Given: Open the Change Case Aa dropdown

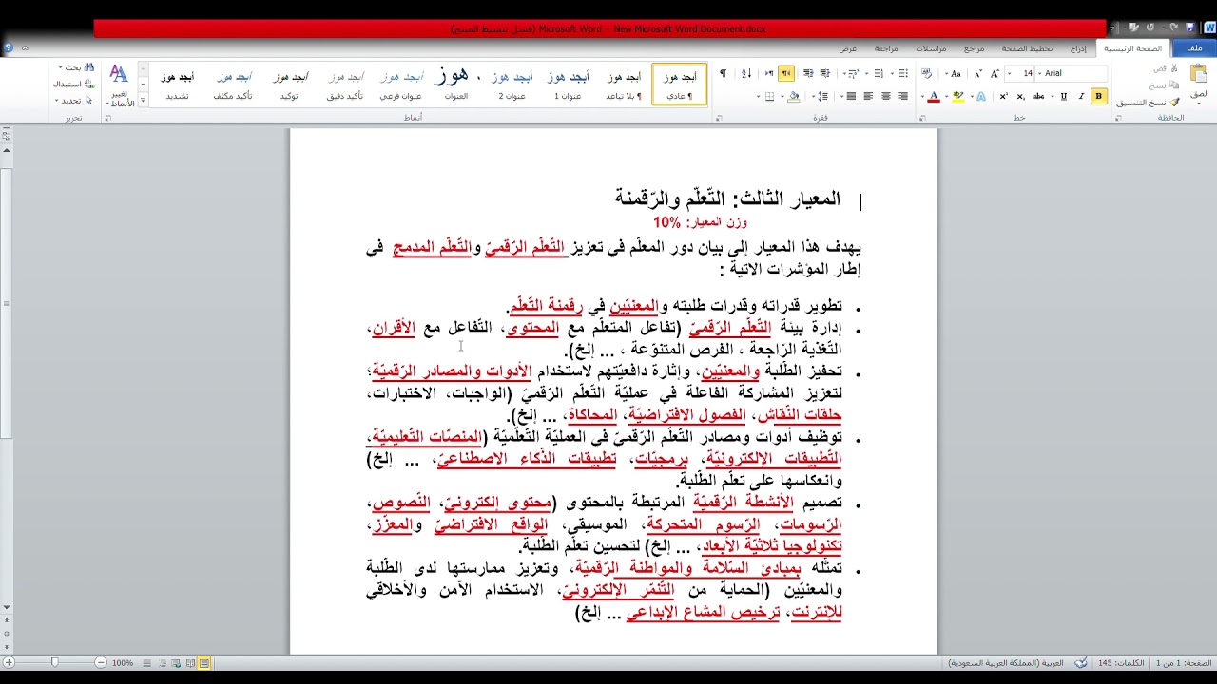Looking at the screenshot, I should [954, 73].
